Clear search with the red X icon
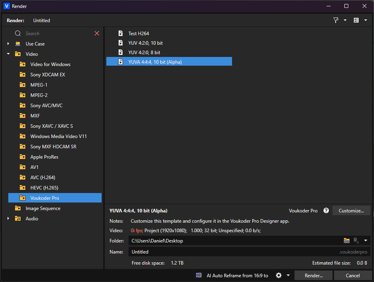Image resolution: width=374 pixels, height=282 pixels. point(97,33)
